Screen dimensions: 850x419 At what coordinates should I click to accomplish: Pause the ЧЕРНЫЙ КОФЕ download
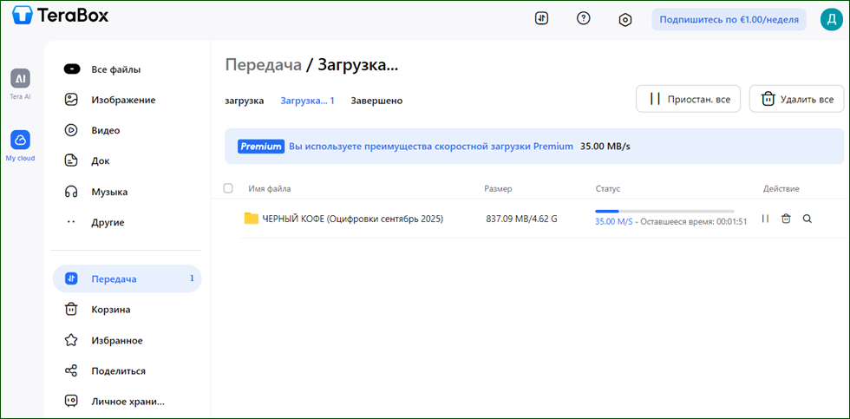click(x=765, y=219)
